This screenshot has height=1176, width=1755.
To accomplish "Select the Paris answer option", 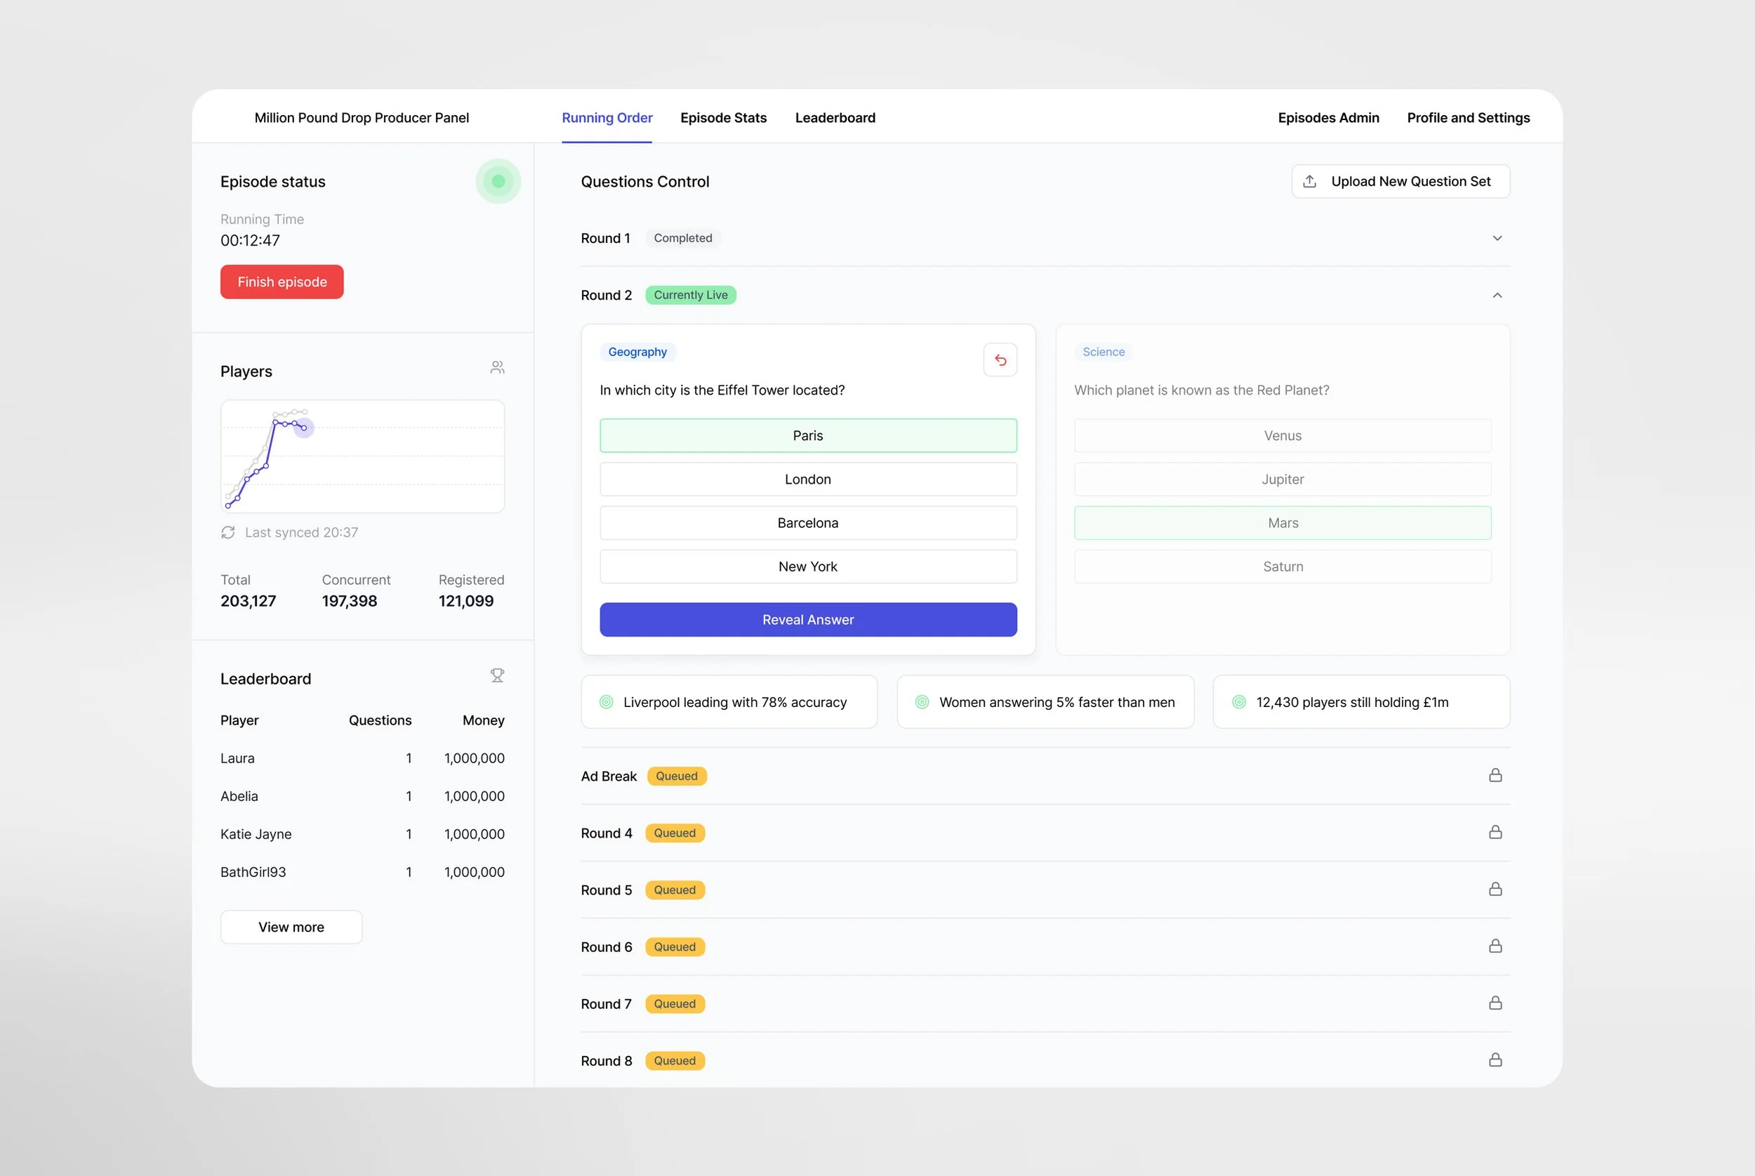I will [x=807, y=436].
